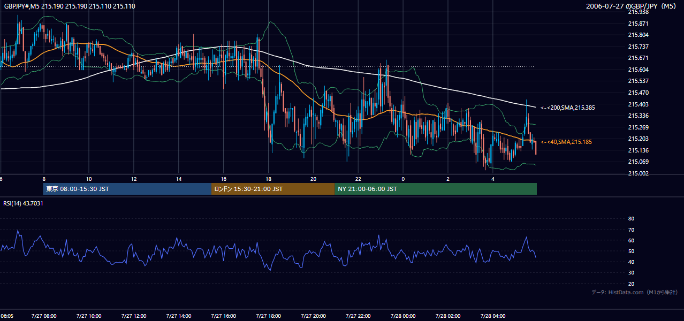Click hour 14 on the price chart axis
Viewport: 684px width, 321px height.
coord(178,179)
